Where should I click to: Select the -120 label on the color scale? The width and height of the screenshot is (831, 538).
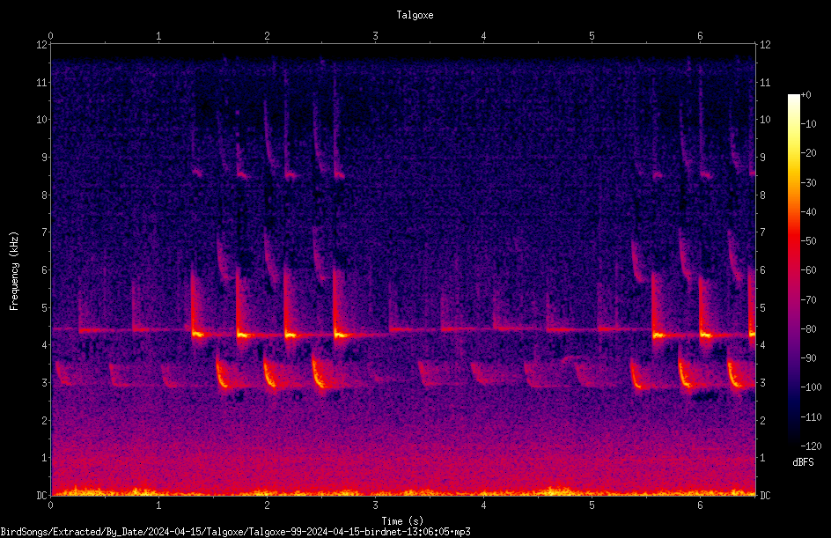tap(811, 446)
